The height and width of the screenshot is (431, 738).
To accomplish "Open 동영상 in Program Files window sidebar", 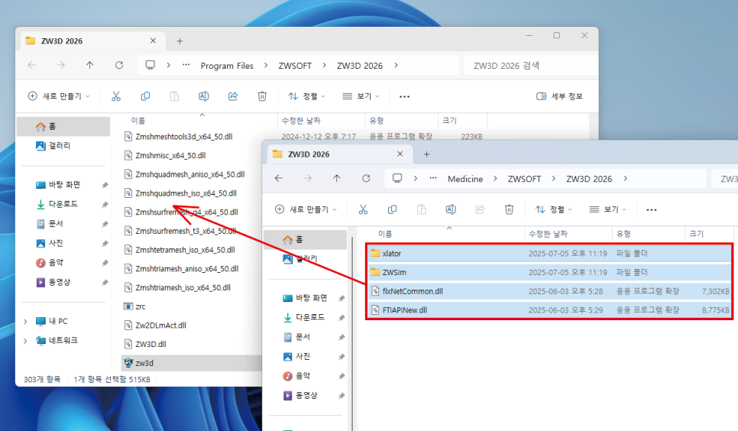I will [53, 282].
